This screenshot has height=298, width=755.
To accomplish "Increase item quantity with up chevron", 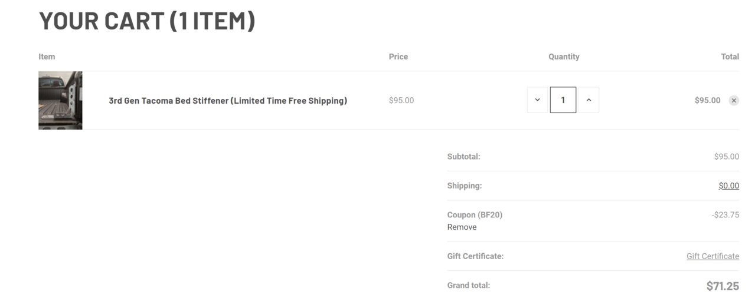I will [589, 100].
